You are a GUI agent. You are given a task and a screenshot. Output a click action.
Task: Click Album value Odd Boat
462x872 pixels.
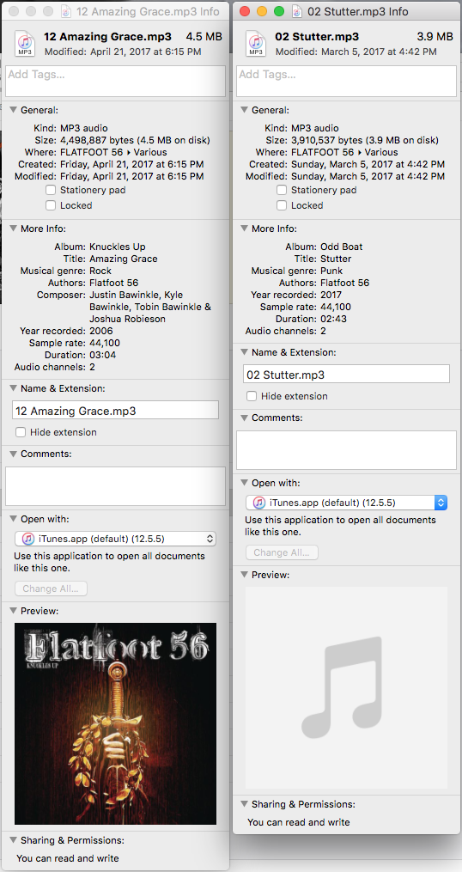342,247
